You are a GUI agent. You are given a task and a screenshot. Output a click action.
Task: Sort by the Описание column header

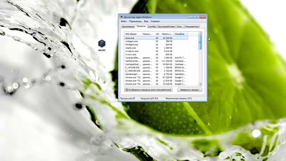click(x=181, y=34)
